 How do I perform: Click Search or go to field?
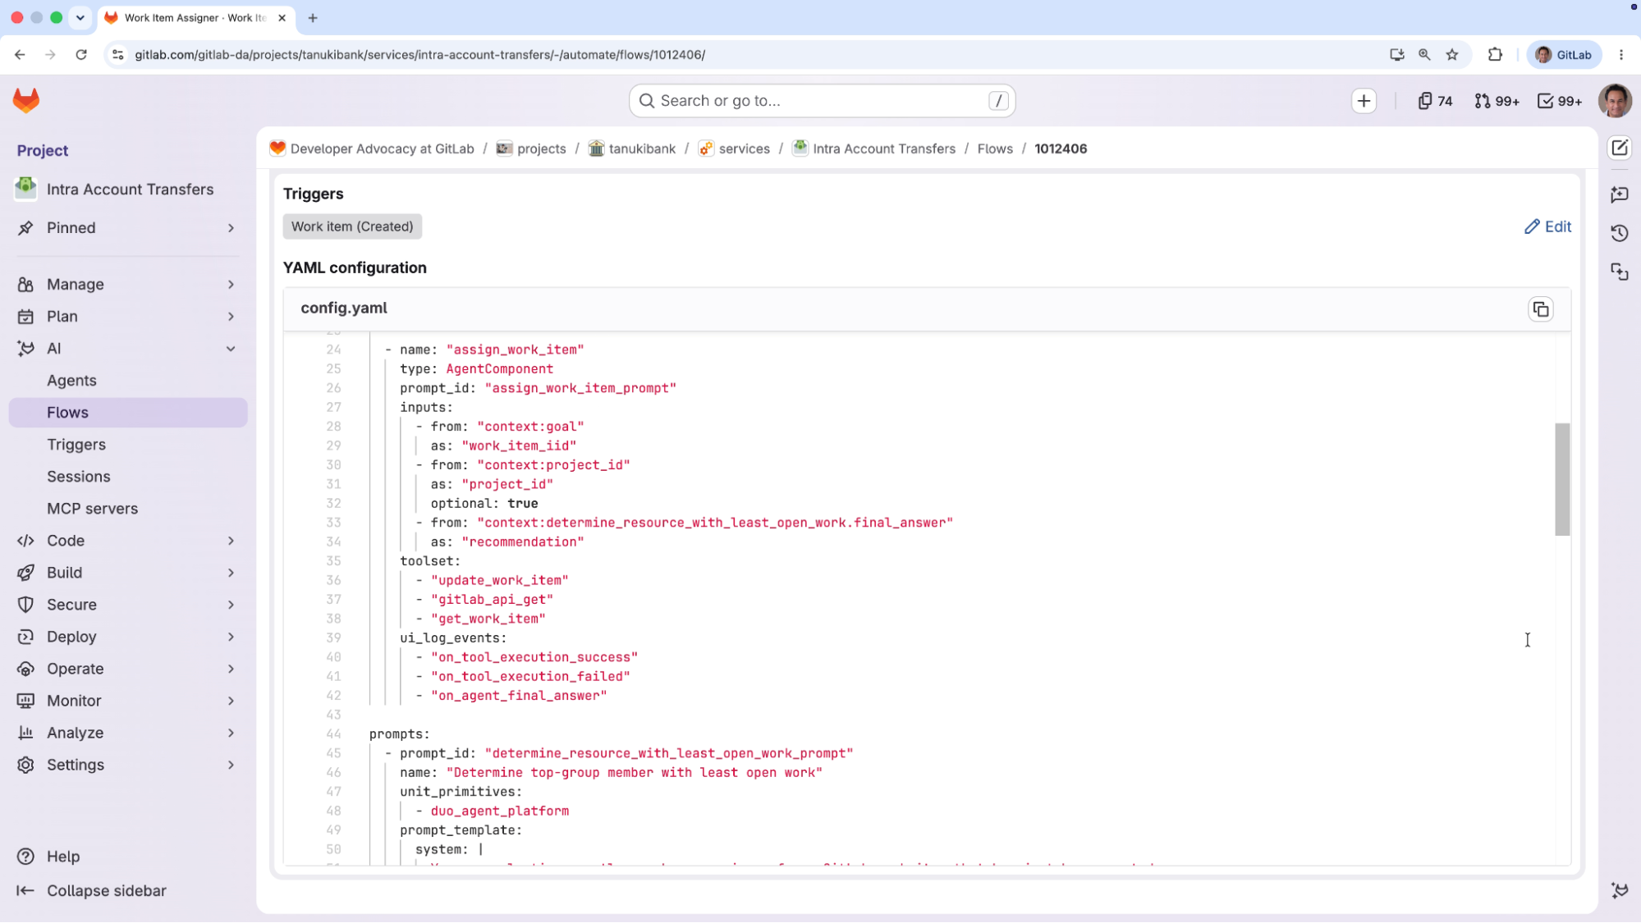tap(822, 101)
